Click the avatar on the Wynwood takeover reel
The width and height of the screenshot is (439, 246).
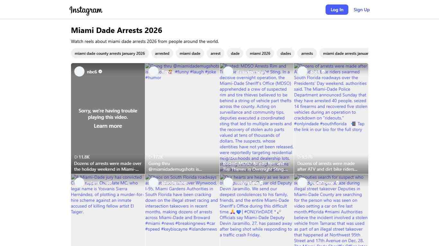pyautogui.click(x=154, y=183)
